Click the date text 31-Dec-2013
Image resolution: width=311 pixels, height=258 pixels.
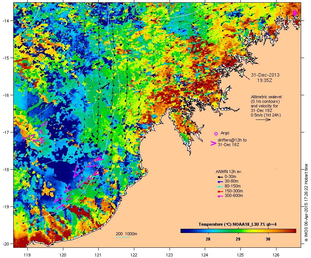coord(265,75)
